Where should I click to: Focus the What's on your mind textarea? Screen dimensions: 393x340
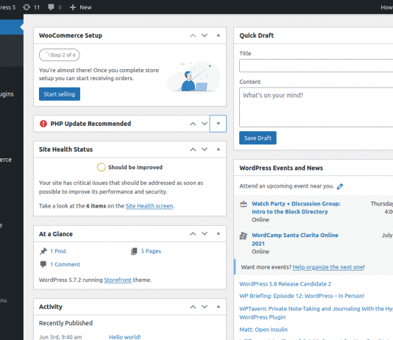[316, 107]
